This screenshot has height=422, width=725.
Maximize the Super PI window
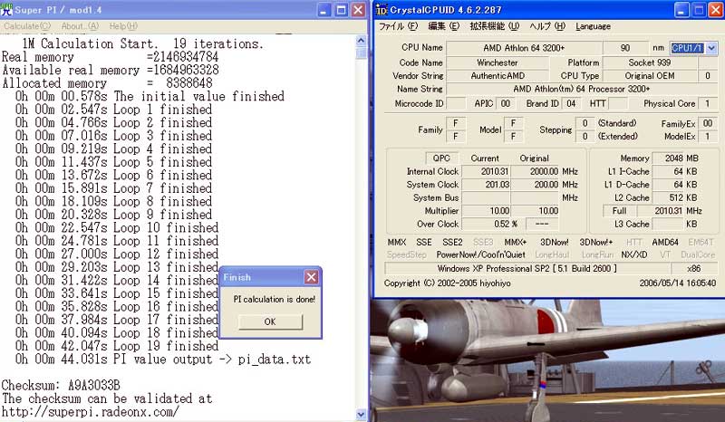point(342,10)
